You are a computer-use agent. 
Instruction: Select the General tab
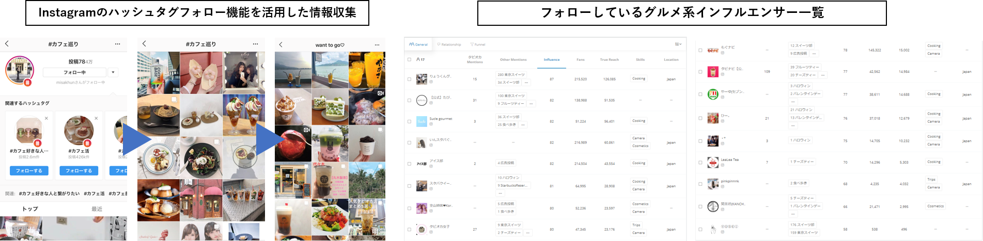(418, 44)
